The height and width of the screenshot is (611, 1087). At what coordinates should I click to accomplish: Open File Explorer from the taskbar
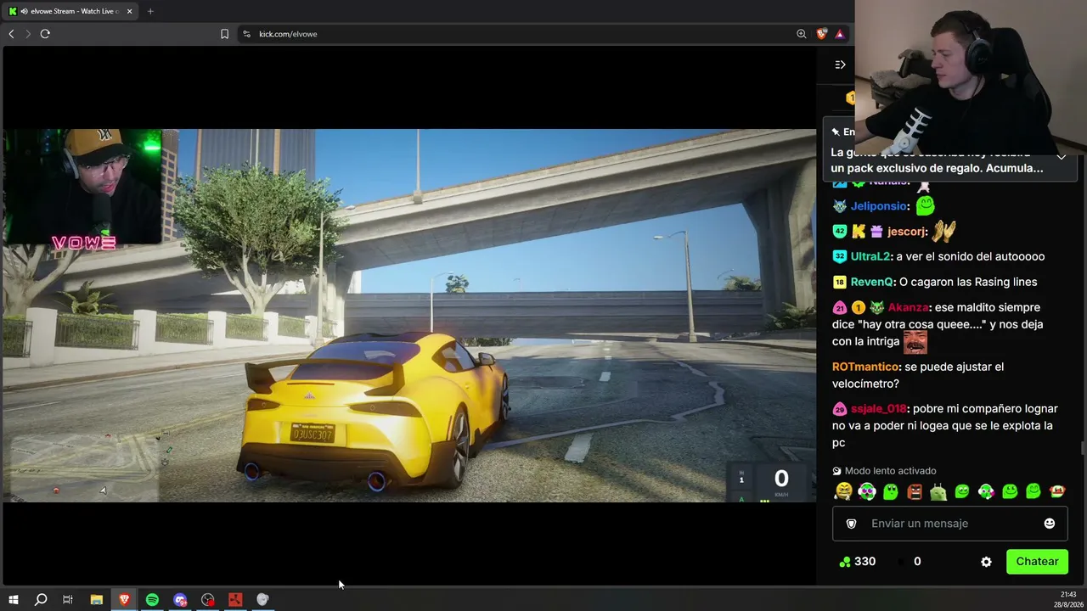96,600
